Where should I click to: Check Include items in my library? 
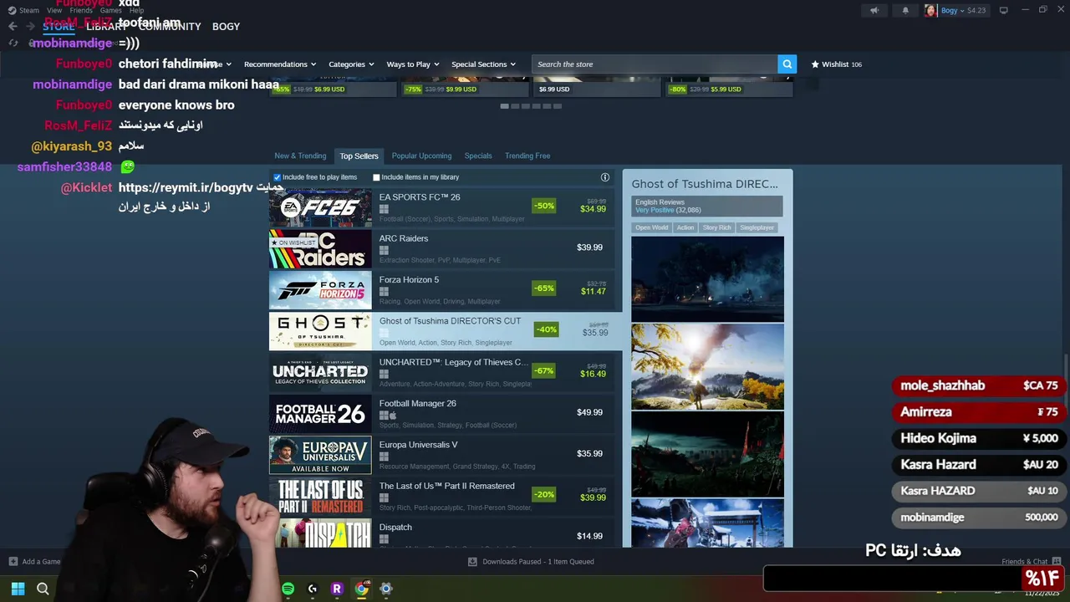[376, 177]
